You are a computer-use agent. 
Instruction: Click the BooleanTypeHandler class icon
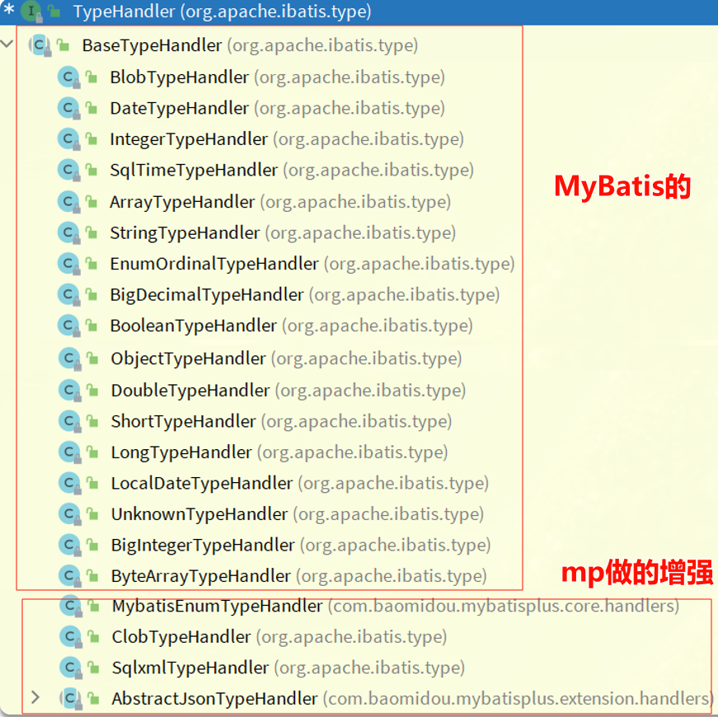pos(68,326)
